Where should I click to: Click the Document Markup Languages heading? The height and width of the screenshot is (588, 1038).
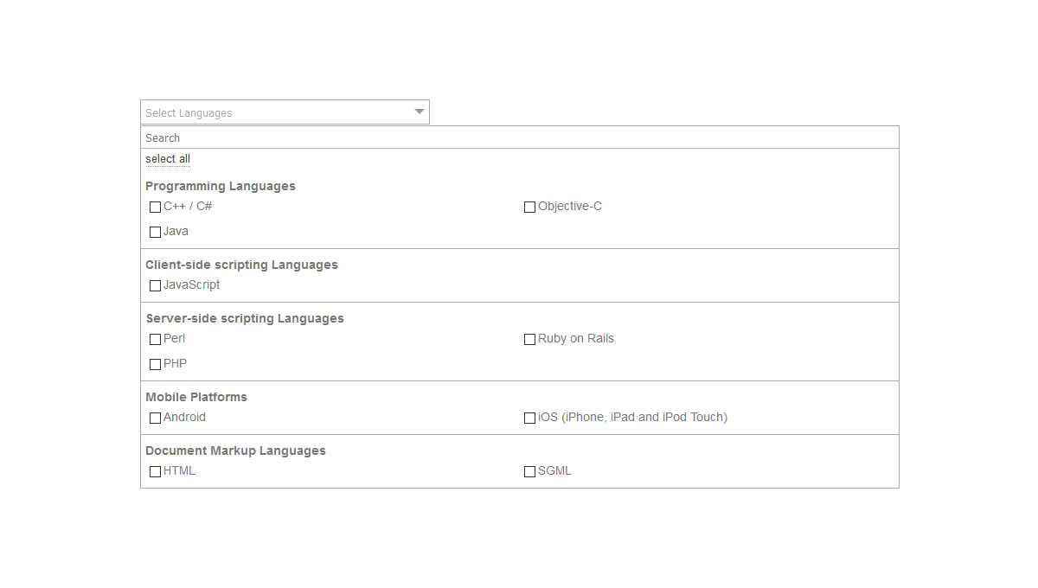pyautogui.click(x=235, y=451)
